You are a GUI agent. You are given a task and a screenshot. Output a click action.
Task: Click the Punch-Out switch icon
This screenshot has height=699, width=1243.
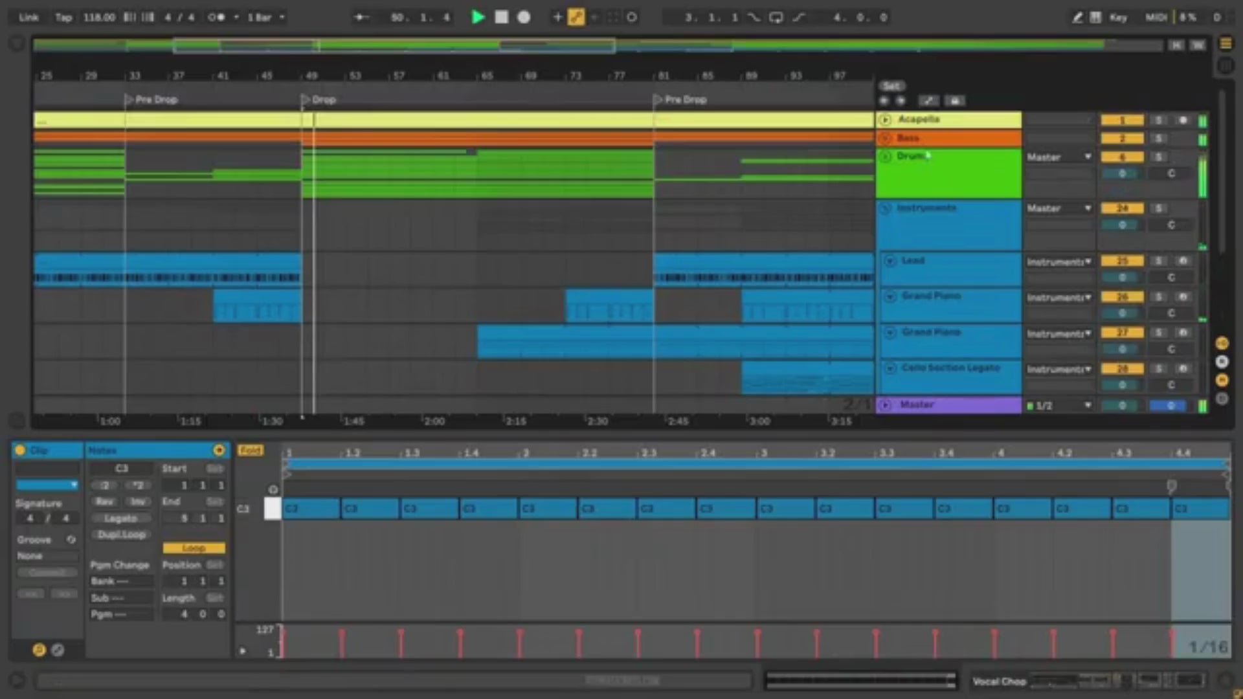pos(798,17)
